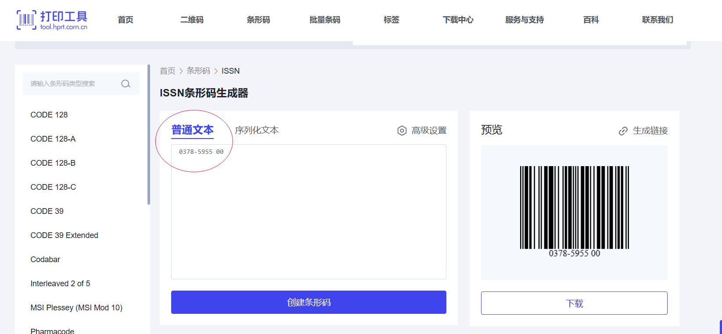Click the 打印工具 logo icon

tap(26, 20)
